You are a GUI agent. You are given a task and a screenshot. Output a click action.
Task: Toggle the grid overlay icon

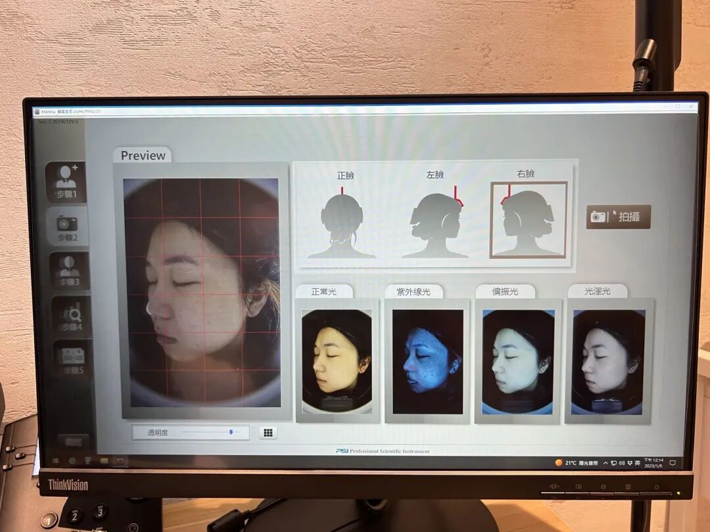point(268,433)
